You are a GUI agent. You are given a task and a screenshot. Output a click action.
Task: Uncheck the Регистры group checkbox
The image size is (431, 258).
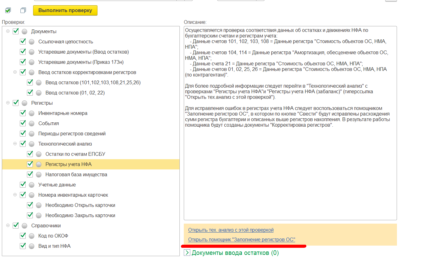[x=15, y=103]
